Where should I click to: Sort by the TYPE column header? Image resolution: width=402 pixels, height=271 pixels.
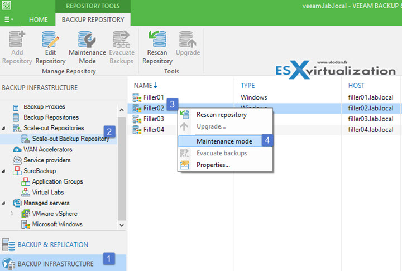tap(248, 86)
